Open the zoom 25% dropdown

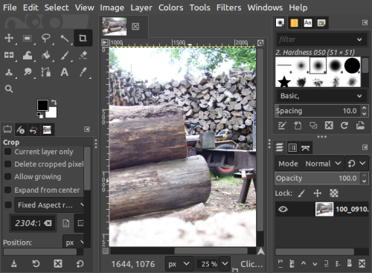click(225, 263)
